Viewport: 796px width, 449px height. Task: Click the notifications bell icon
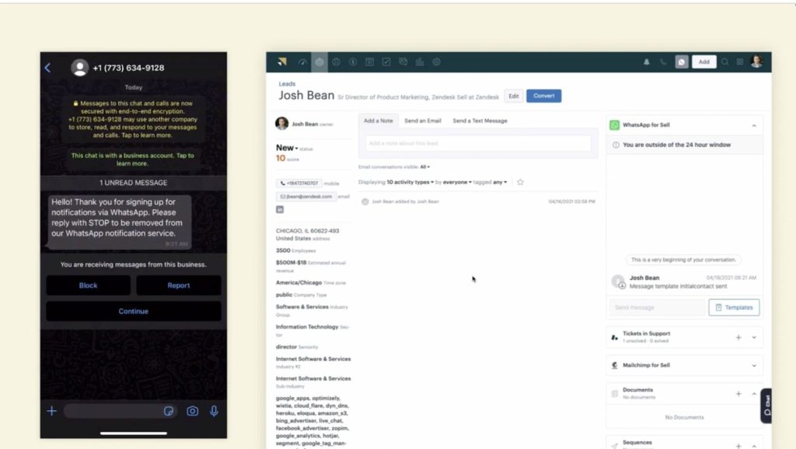pos(646,62)
